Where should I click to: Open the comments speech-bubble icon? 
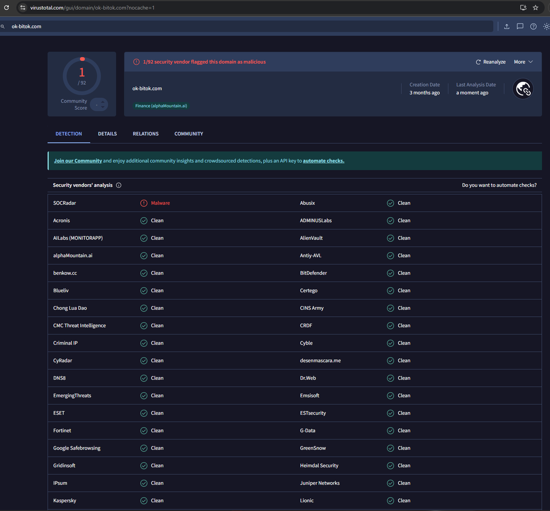pyautogui.click(x=520, y=27)
